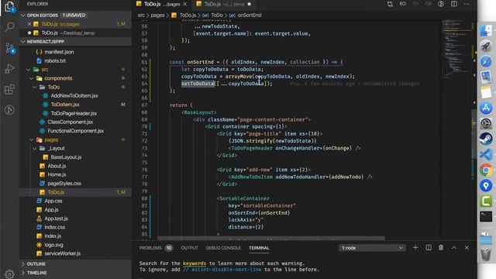Open ToDoPageHeader.jsx file
The height and width of the screenshot is (279, 496).
(x=74, y=113)
